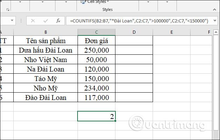Click the price cell 150,000
This screenshot has width=220, height=140.
pyautogui.click(x=96, y=78)
